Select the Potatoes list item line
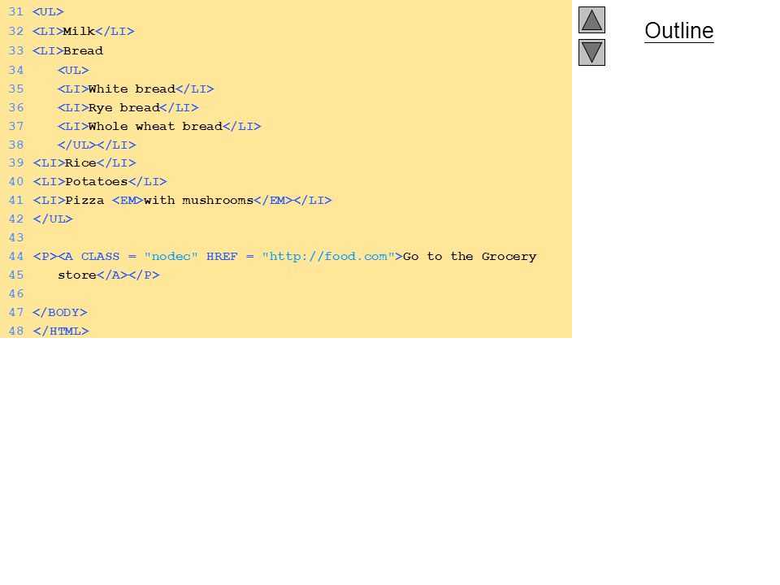 click(100, 181)
